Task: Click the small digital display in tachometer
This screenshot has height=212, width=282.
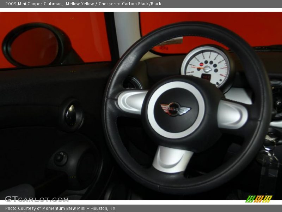Action: [206, 77]
